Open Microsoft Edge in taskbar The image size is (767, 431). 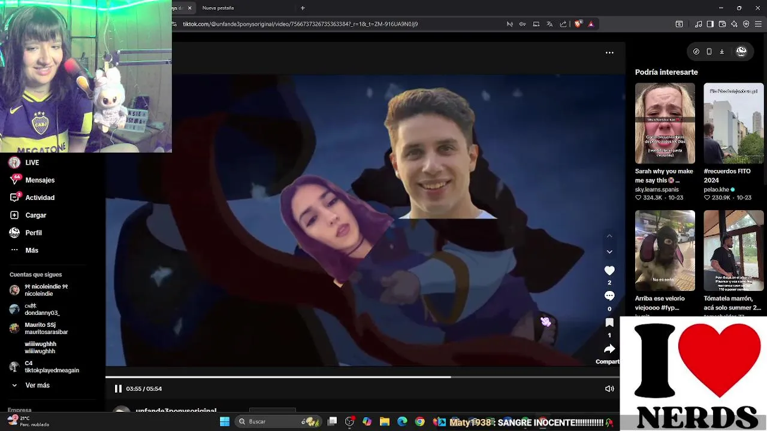click(402, 421)
